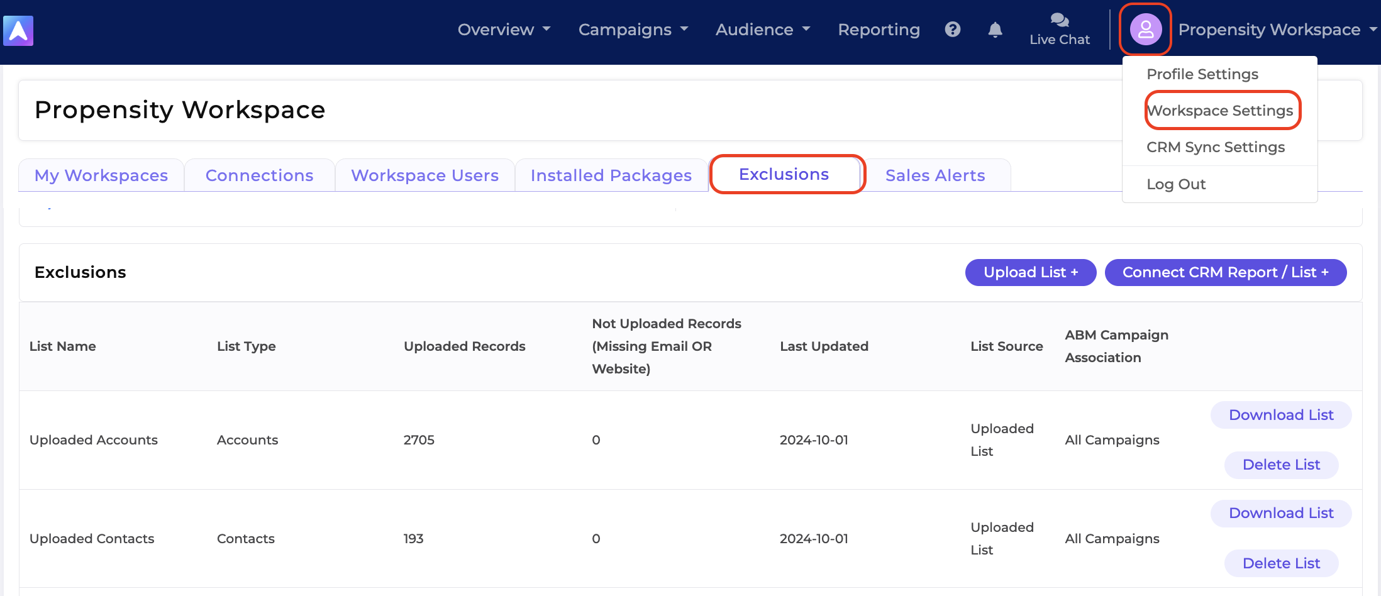The width and height of the screenshot is (1381, 596).
Task: Click the Propensity Workspace page heading
Action: 180,110
